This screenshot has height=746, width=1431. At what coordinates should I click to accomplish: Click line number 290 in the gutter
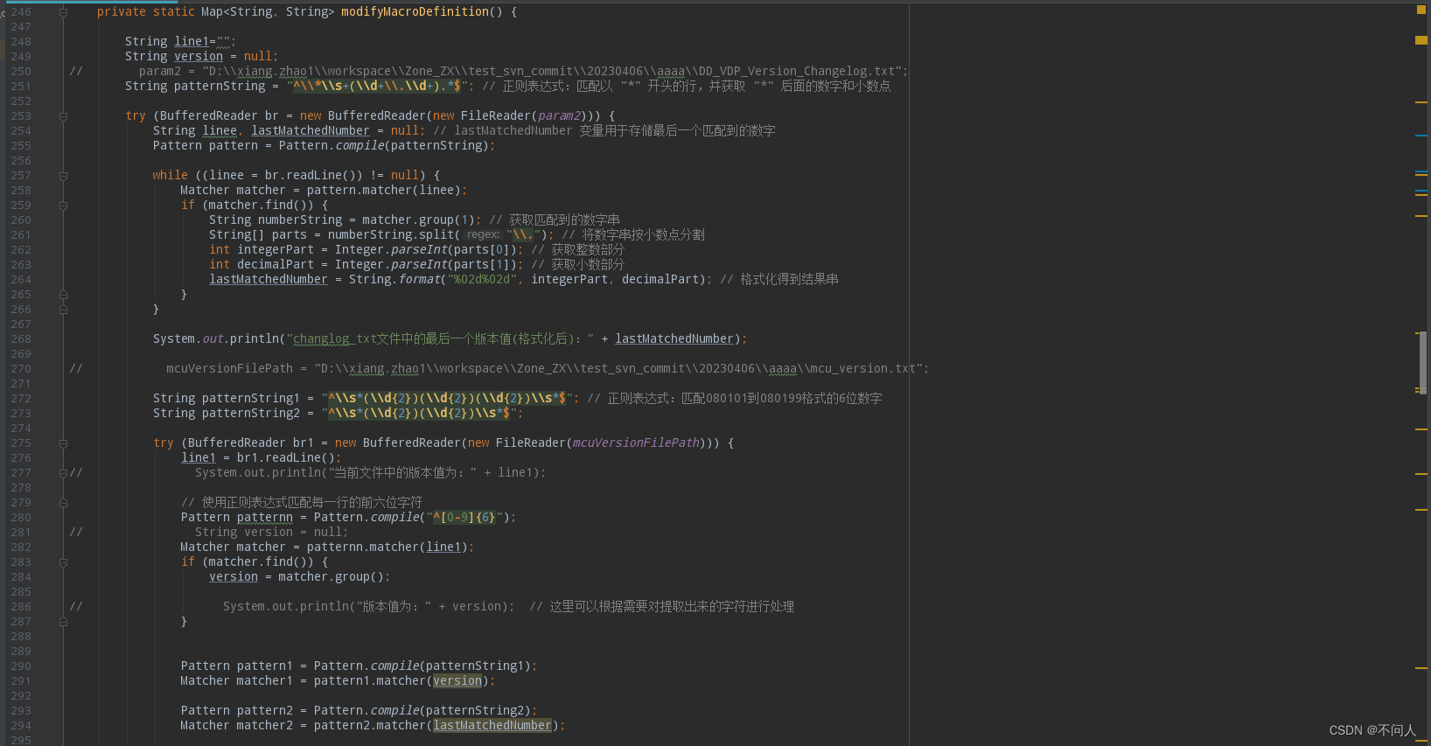coord(21,666)
